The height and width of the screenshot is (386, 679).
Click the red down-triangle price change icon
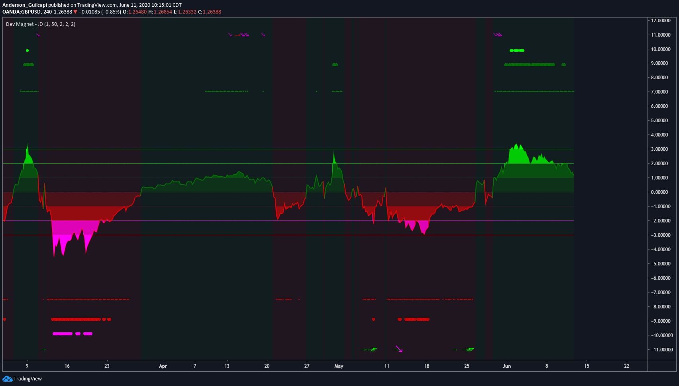coord(75,12)
